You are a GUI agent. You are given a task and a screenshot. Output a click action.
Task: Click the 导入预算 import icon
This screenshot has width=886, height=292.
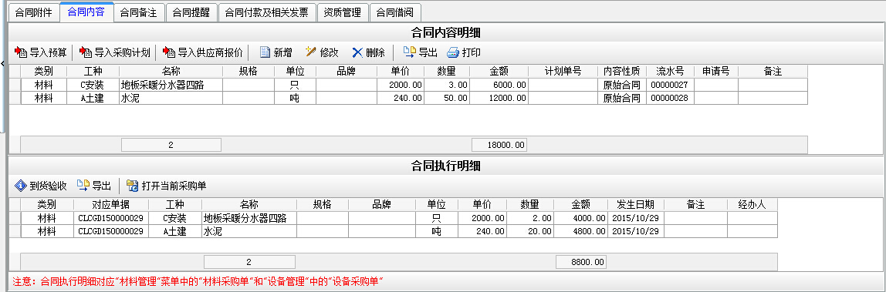[20, 53]
